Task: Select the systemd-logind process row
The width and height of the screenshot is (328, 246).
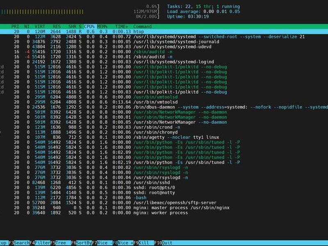Action: (164, 62)
